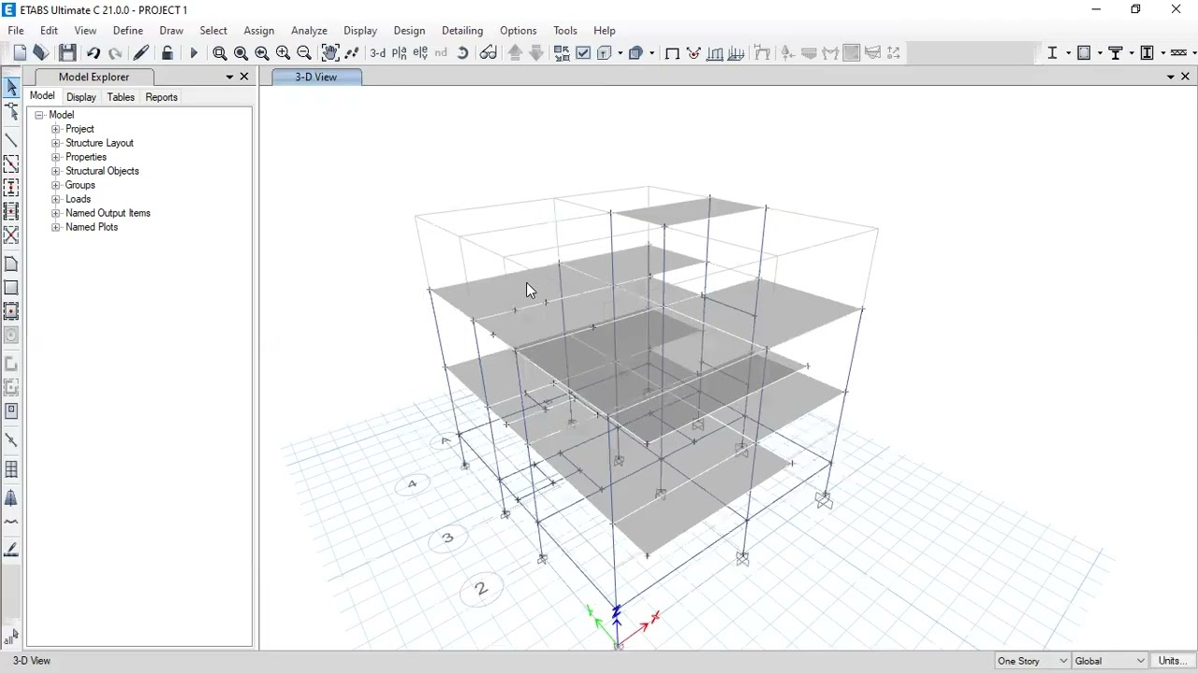Select the Named Plots tree item

[x=92, y=227]
